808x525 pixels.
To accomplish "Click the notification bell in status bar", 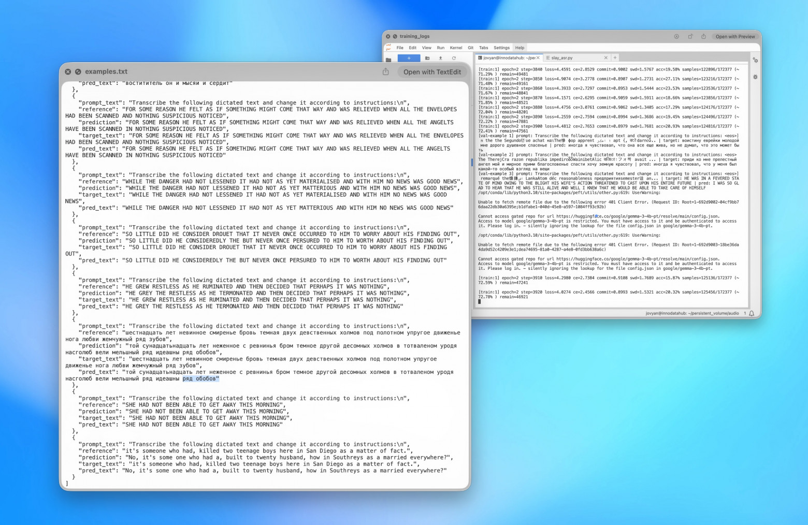I will (x=752, y=313).
